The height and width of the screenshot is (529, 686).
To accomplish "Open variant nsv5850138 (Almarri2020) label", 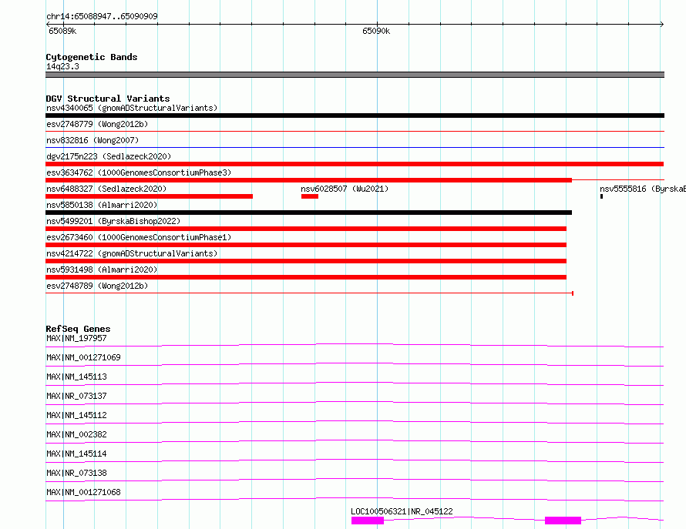I will [x=102, y=205].
